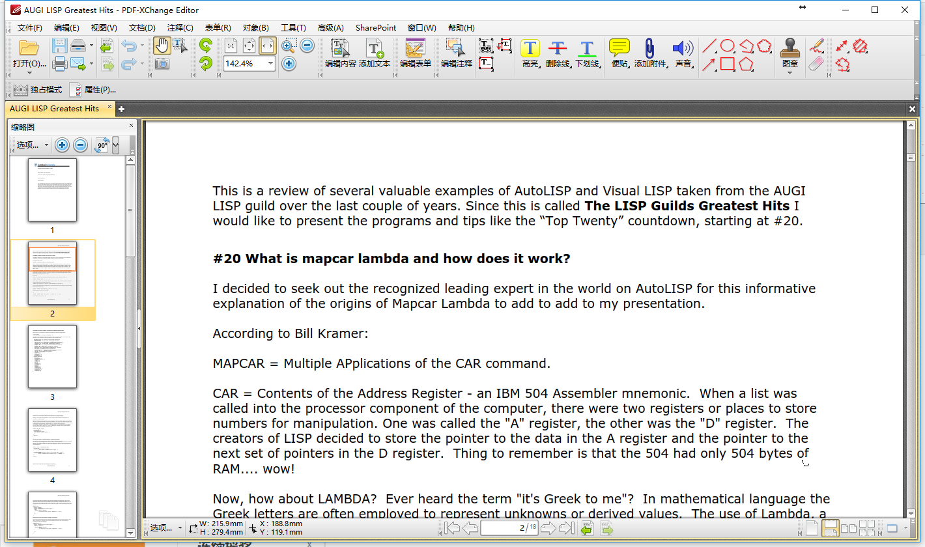The height and width of the screenshot is (547, 925).
Task: Click Properties (属性(P)...) button
Action: tap(93, 90)
